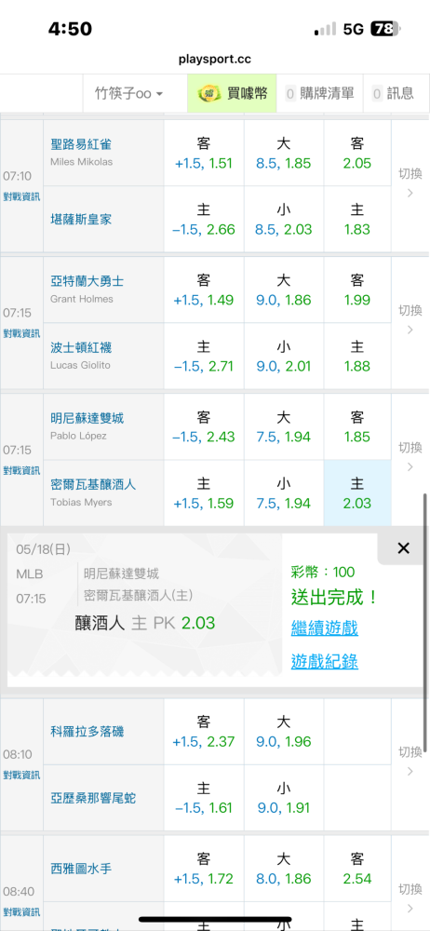Screen dimensions: 430x931
Task: Select 大 9.0, 1.86 over for the Braves game
Action: [x=284, y=290]
